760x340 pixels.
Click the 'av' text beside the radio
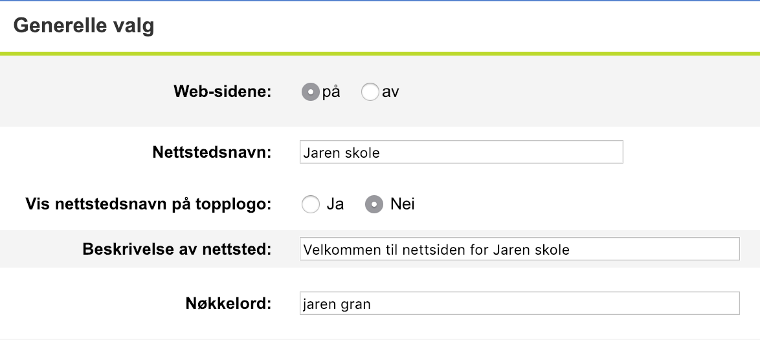click(x=390, y=92)
